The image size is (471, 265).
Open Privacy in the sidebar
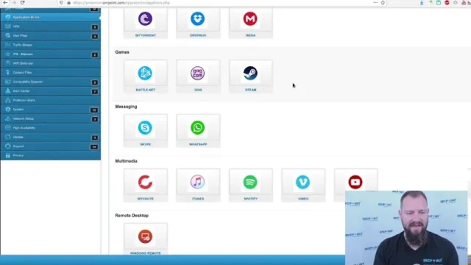(x=50, y=155)
